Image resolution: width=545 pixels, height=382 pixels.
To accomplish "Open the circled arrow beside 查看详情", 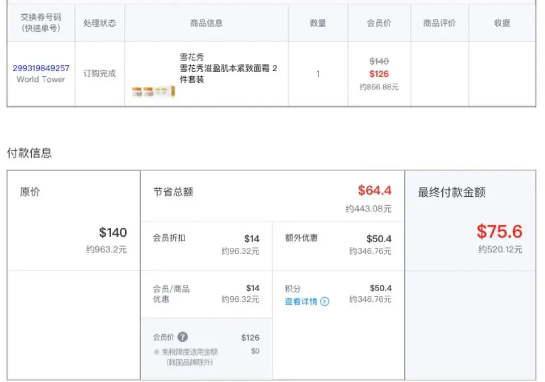I will 325,301.
